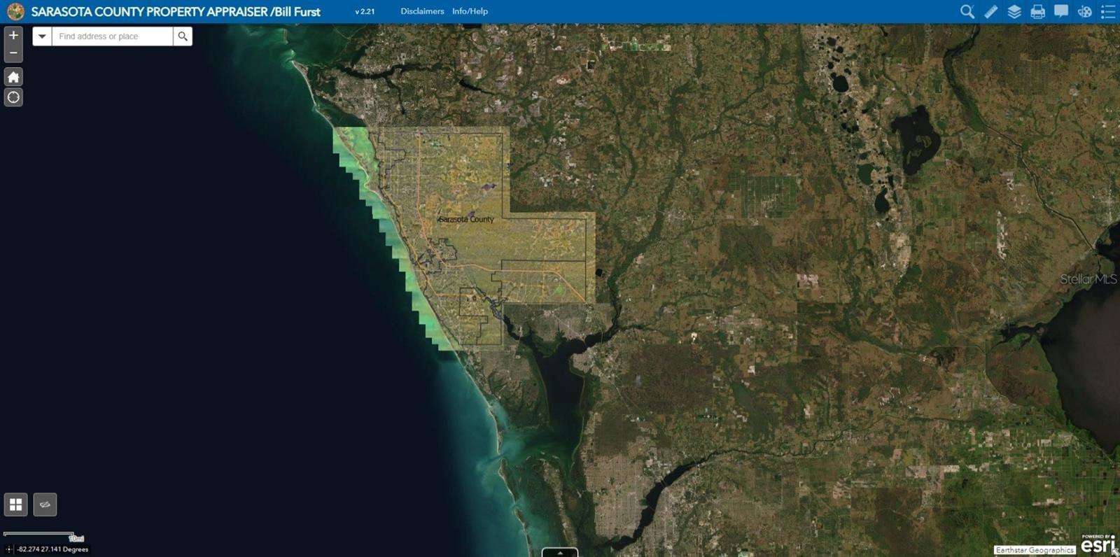Viewport: 1120px width, 557px height.
Task: Zoom in with the plus button
Action: [13, 35]
